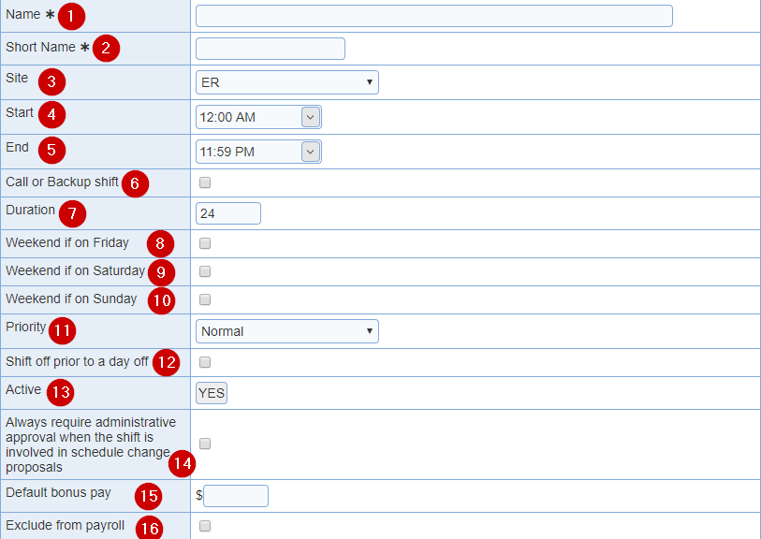Viewport: 761px width, 539px height.
Task: Click the Site label text
Action: point(17,78)
